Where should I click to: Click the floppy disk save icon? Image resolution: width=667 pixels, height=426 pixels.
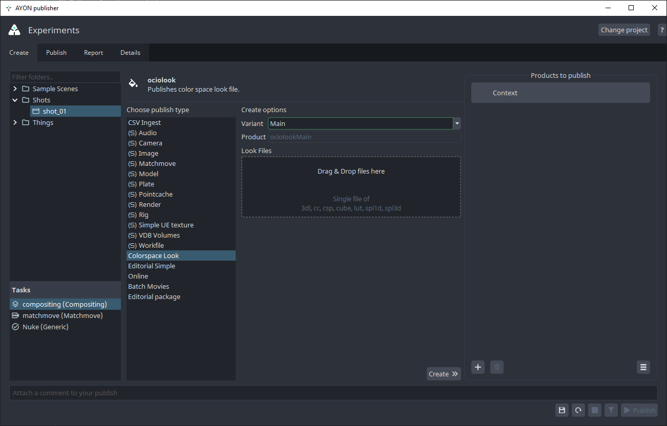[562, 410]
